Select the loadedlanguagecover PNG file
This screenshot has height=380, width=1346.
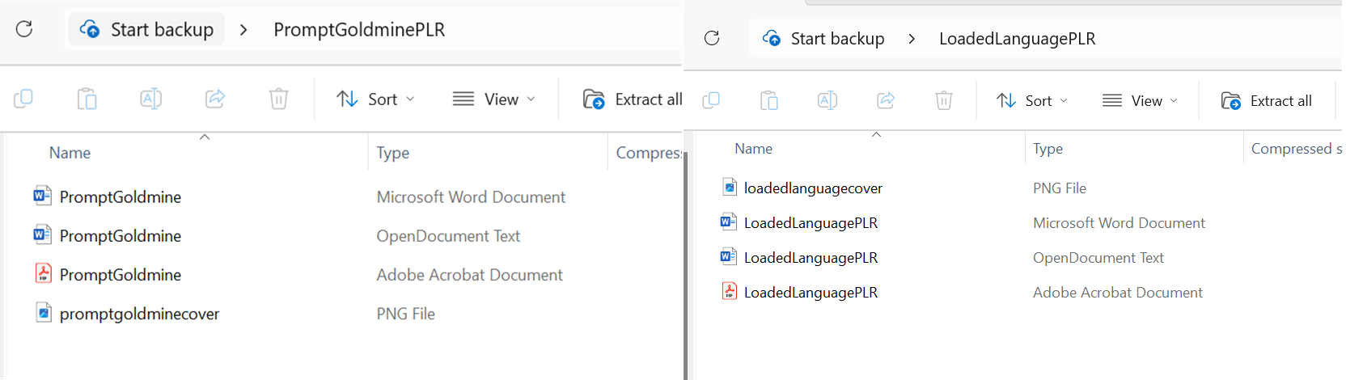click(x=813, y=188)
